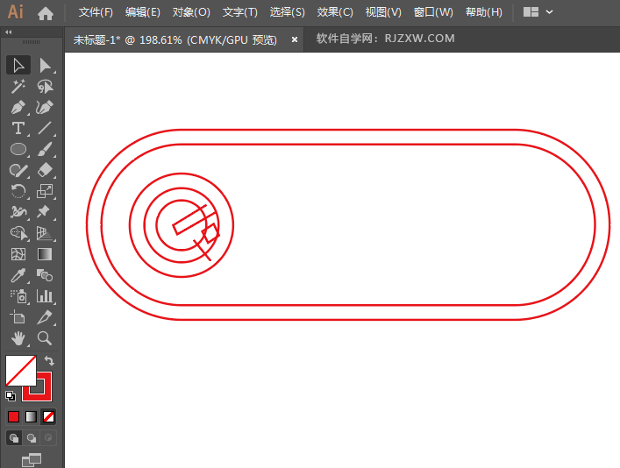Click the Ai application logo
This screenshot has height=468, width=620.
(16, 12)
